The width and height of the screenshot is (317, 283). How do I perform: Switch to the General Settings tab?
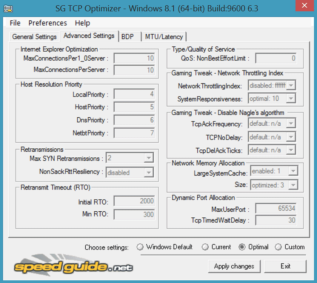[34, 37]
